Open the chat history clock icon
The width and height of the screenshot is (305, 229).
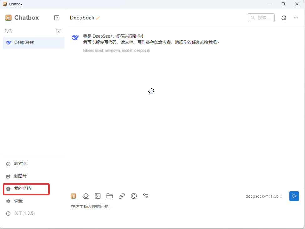[284, 18]
